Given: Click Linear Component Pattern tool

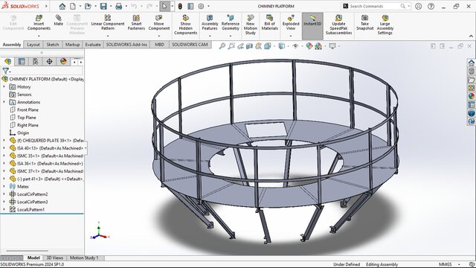Looking at the screenshot, I should tap(108, 23).
